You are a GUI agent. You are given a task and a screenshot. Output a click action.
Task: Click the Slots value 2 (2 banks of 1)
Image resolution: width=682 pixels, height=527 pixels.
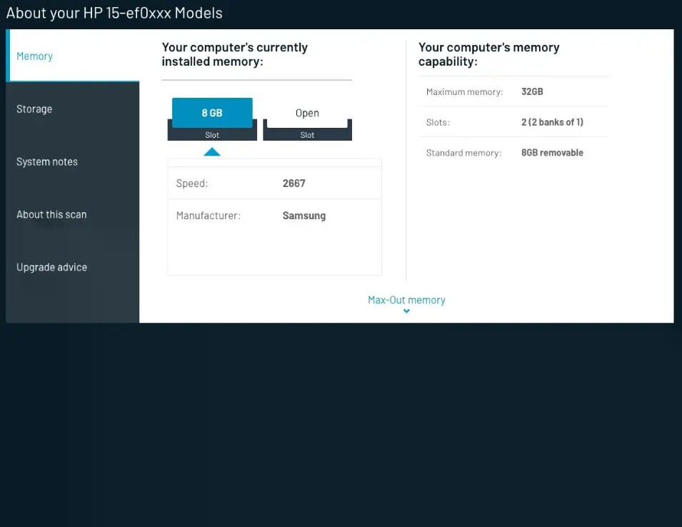(x=552, y=122)
